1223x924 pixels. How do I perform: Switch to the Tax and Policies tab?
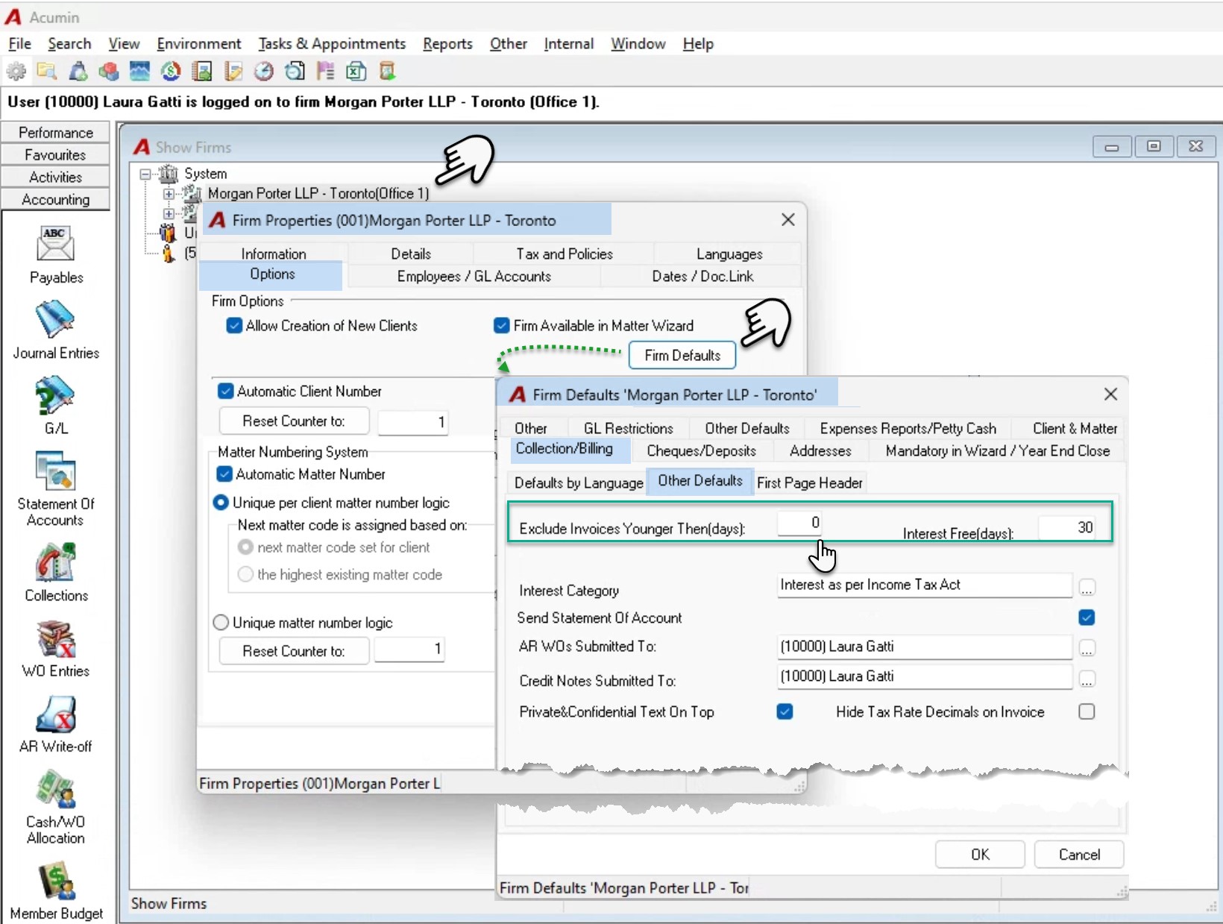coord(565,254)
